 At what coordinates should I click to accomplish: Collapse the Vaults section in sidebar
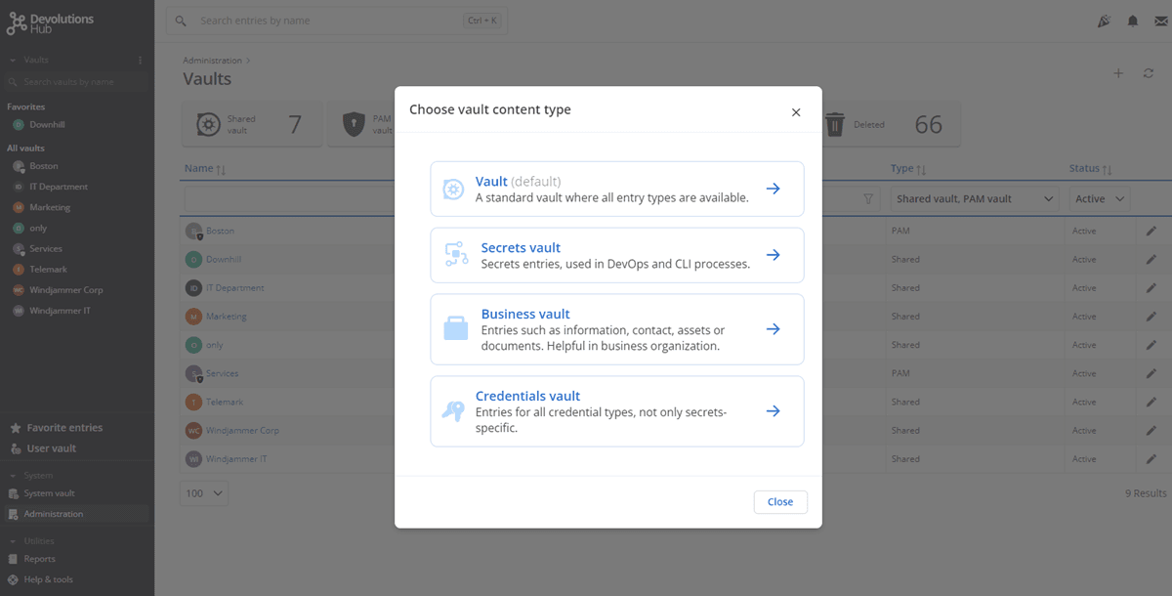pos(12,61)
